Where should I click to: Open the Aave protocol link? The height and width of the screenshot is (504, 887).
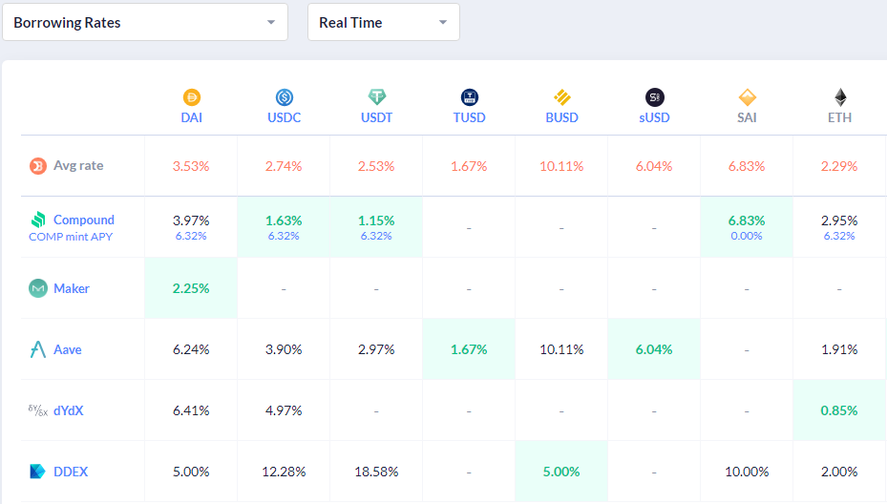[x=68, y=349]
